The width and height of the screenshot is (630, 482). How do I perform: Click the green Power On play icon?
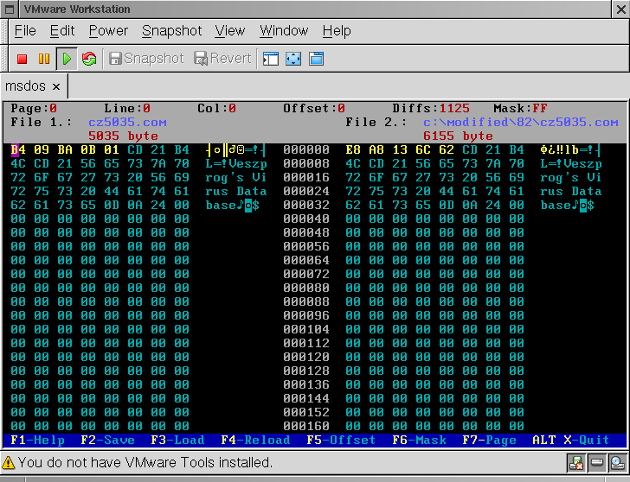[x=67, y=59]
